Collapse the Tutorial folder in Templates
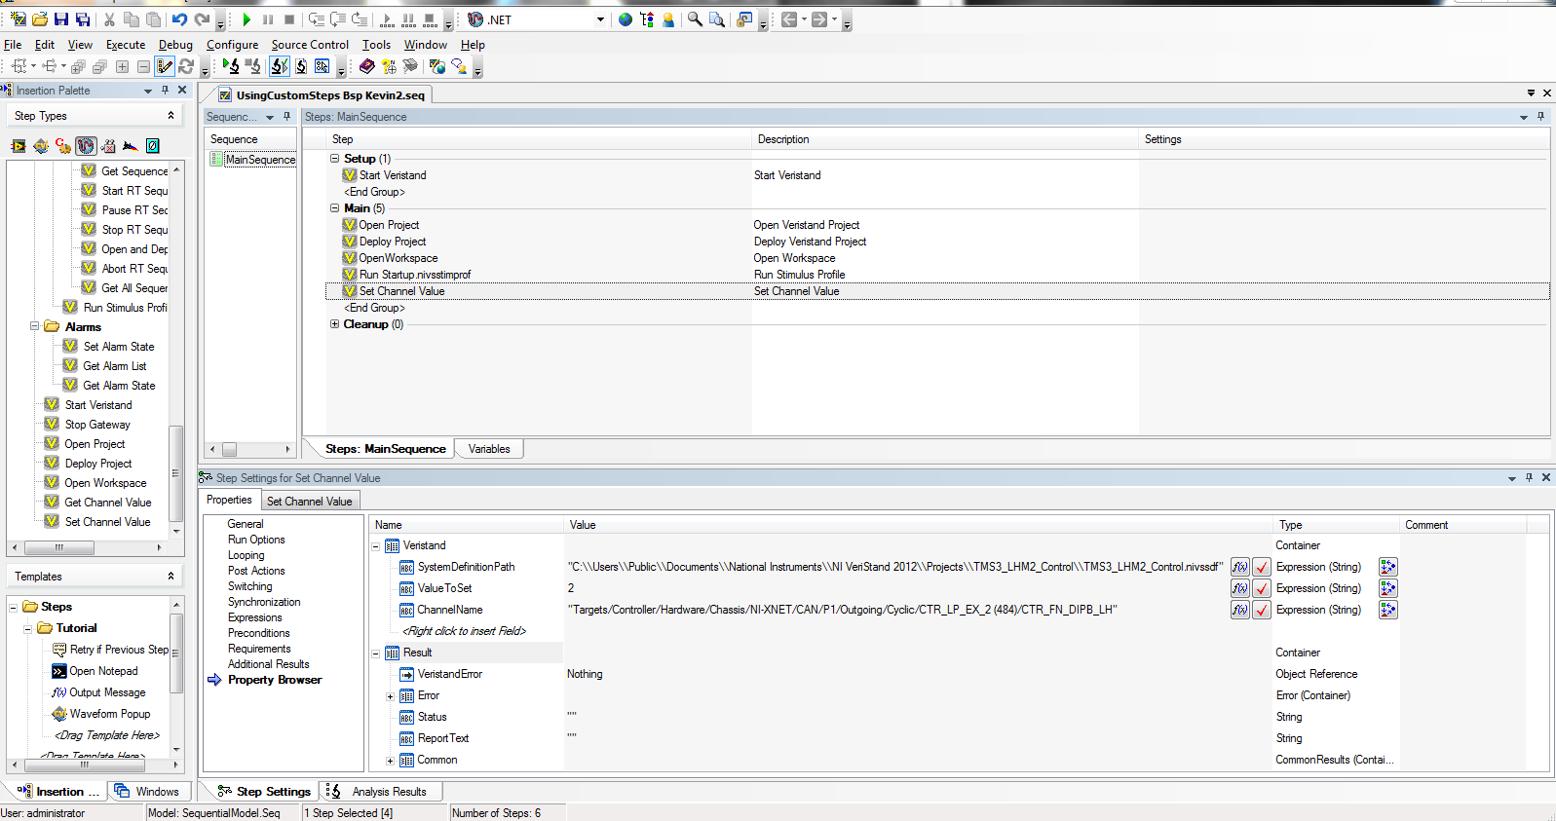The width and height of the screenshot is (1556, 821). tap(28, 628)
